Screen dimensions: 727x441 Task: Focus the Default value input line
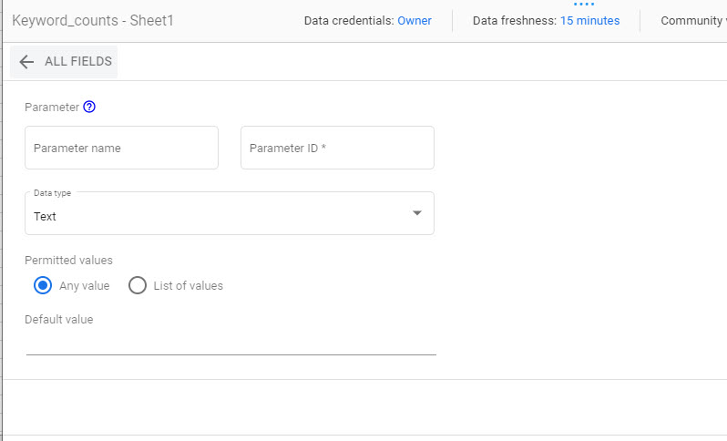pyautogui.click(x=230, y=344)
